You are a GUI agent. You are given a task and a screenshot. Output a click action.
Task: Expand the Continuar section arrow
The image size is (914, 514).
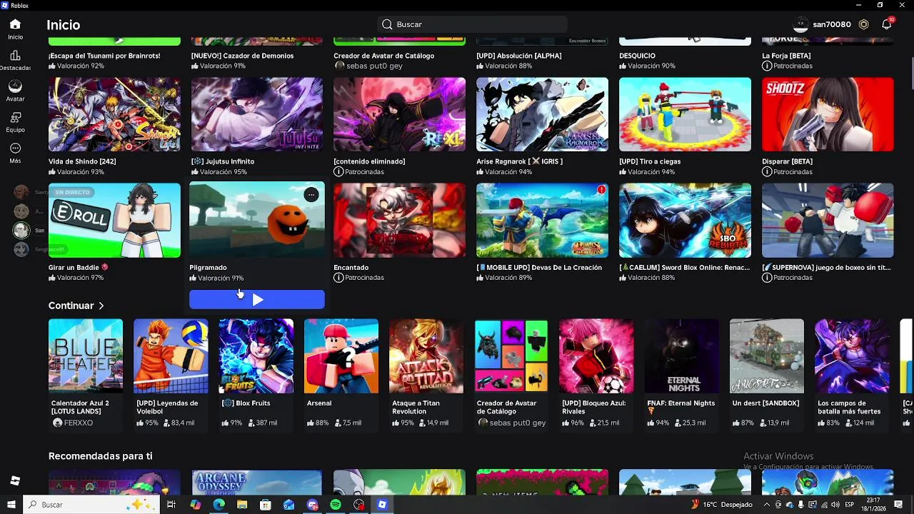point(101,306)
